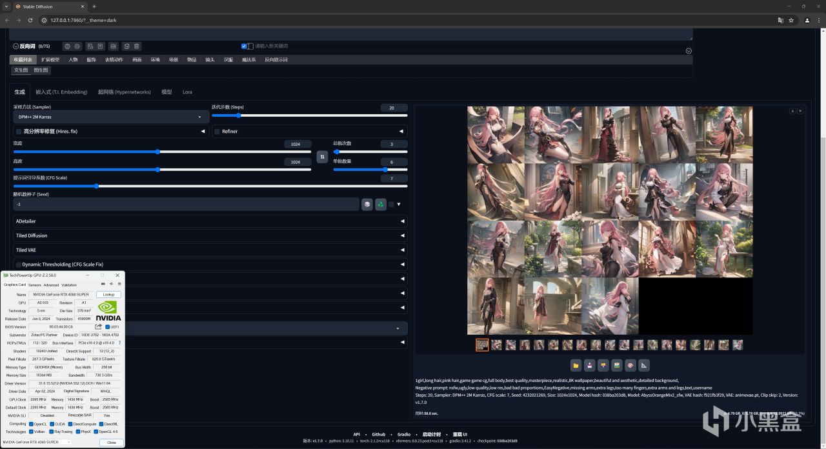
Task: Open the Sampler dropdown DPM++ 2M Karras
Action: 109,117
